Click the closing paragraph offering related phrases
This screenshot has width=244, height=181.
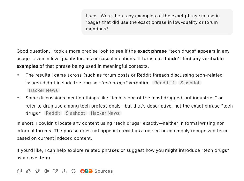(x=123, y=154)
